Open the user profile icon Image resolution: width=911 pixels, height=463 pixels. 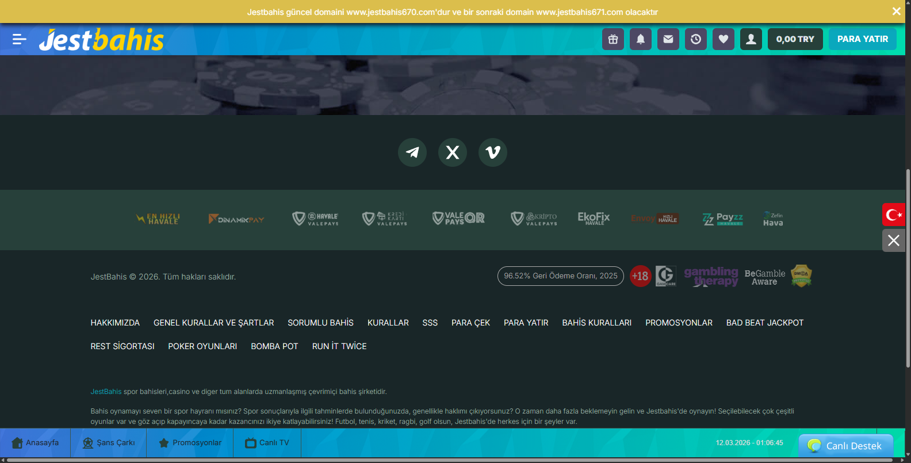751,39
